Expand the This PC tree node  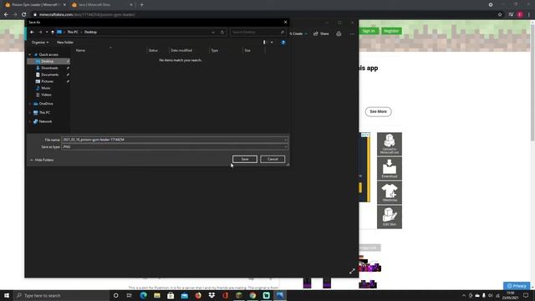point(30,113)
